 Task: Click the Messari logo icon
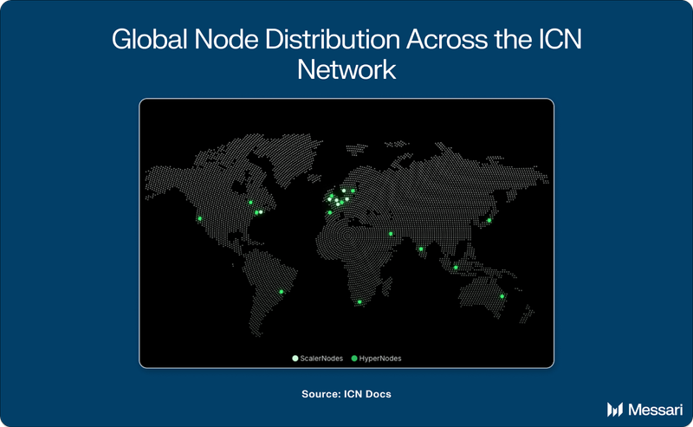click(615, 410)
